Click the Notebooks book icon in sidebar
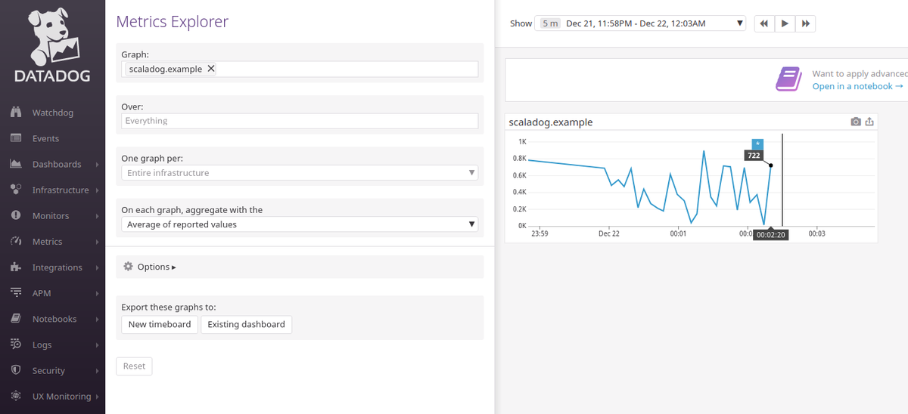This screenshot has width=908, height=414. pos(15,319)
